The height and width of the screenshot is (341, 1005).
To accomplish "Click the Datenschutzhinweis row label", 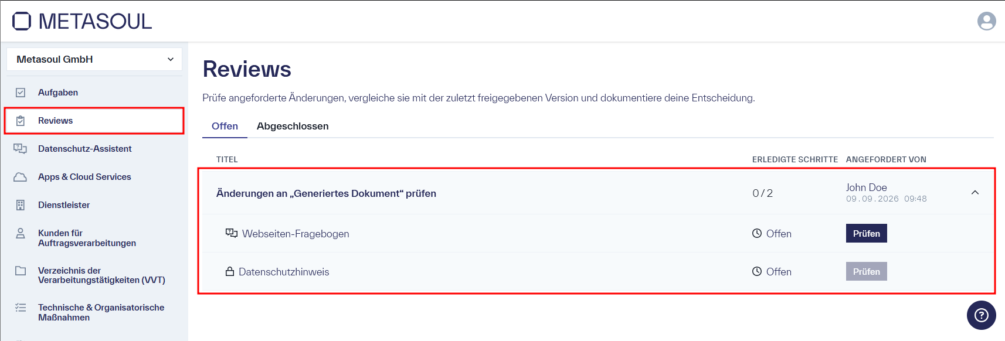I will pyautogui.click(x=284, y=272).
